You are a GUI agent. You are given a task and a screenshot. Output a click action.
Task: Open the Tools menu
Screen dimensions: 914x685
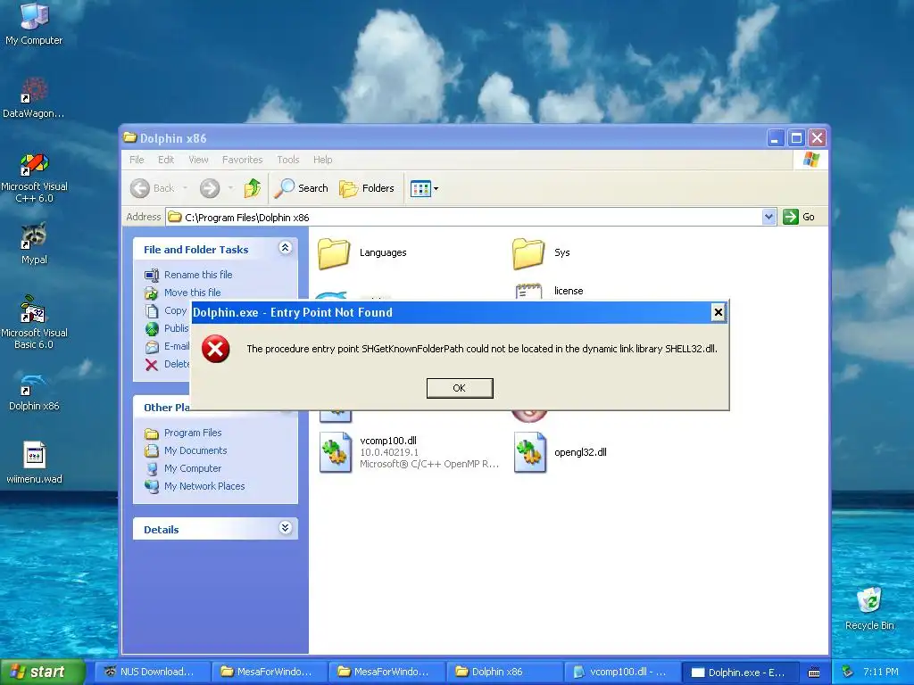tap(288, 160)
